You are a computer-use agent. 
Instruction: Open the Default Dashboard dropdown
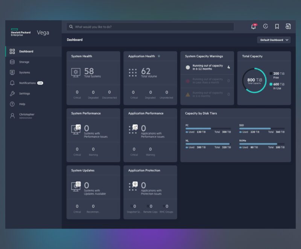pyautogui.click(x=274, y=40)
